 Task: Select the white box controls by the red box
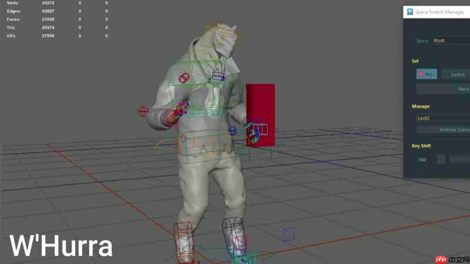point(259,130)
